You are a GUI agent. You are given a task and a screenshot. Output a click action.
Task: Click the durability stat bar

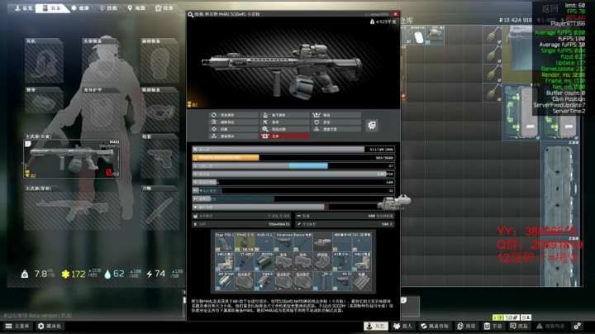pos(293,150)
